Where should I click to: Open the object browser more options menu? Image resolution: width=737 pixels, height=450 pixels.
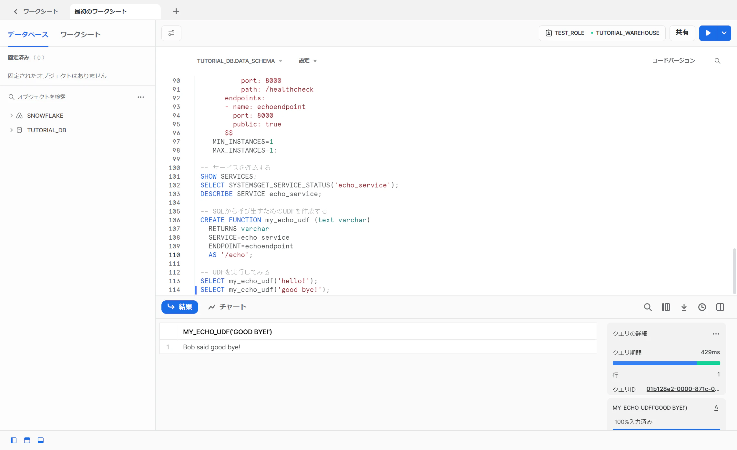[x=141, y=97]
